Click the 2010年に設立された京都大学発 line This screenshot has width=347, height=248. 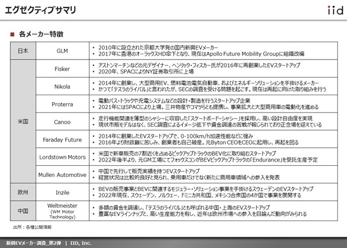(x=158, y=48)
